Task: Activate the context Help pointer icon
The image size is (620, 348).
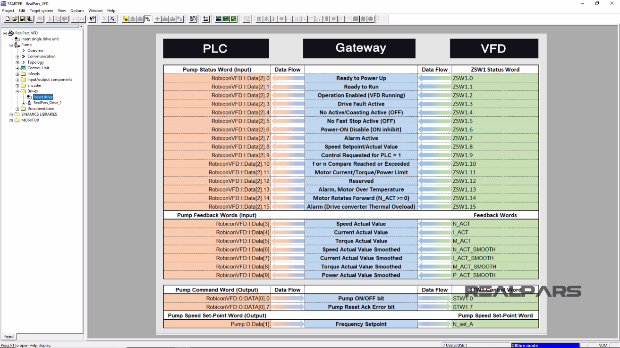Action: pyautogui.click(x=92, y=19)
